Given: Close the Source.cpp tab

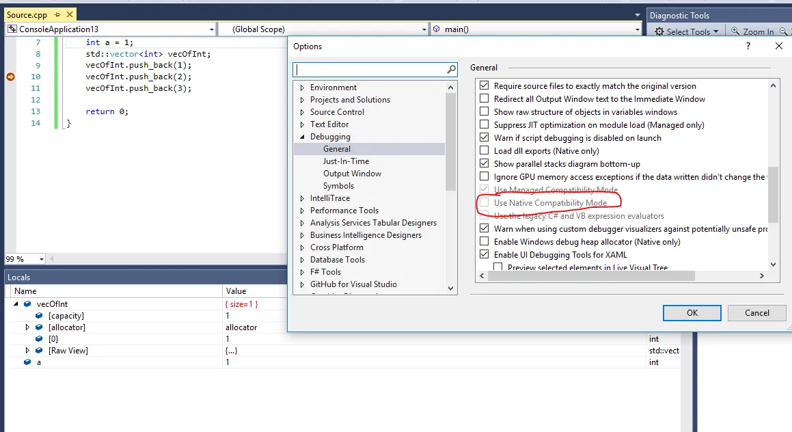Looking at the screenshot, I should pyautogui.click(x=70, y=14).
